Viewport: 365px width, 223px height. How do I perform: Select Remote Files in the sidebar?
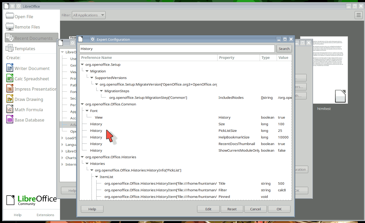[x=27, y=27]
